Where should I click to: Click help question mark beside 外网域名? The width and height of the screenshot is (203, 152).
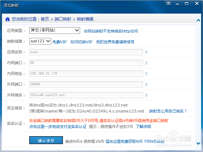[x=146, y=95]
